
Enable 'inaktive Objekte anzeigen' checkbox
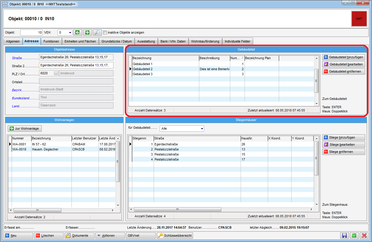click(x=105, y=32)
